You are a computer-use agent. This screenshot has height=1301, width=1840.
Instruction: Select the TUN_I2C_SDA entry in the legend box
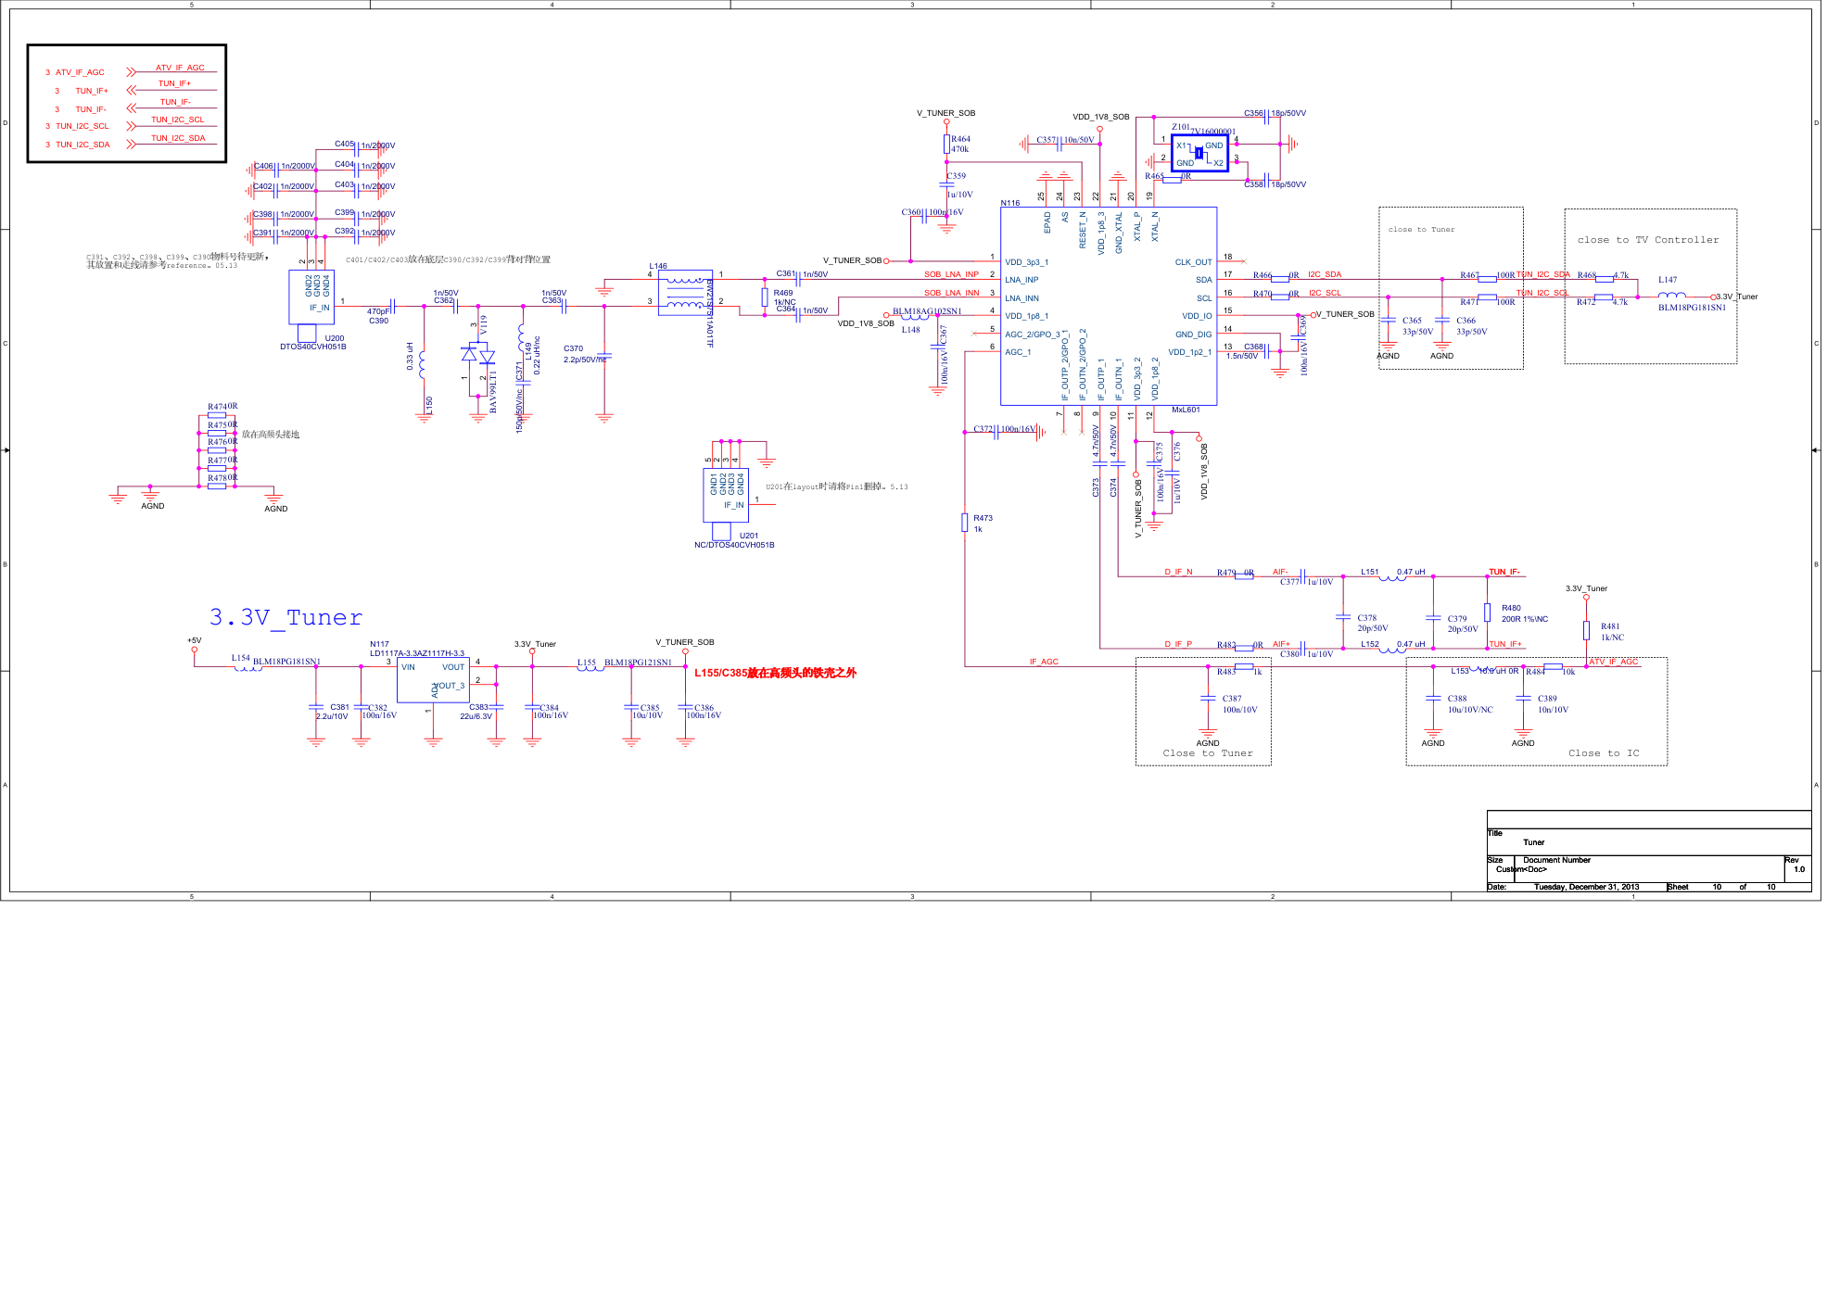[82, 145]
